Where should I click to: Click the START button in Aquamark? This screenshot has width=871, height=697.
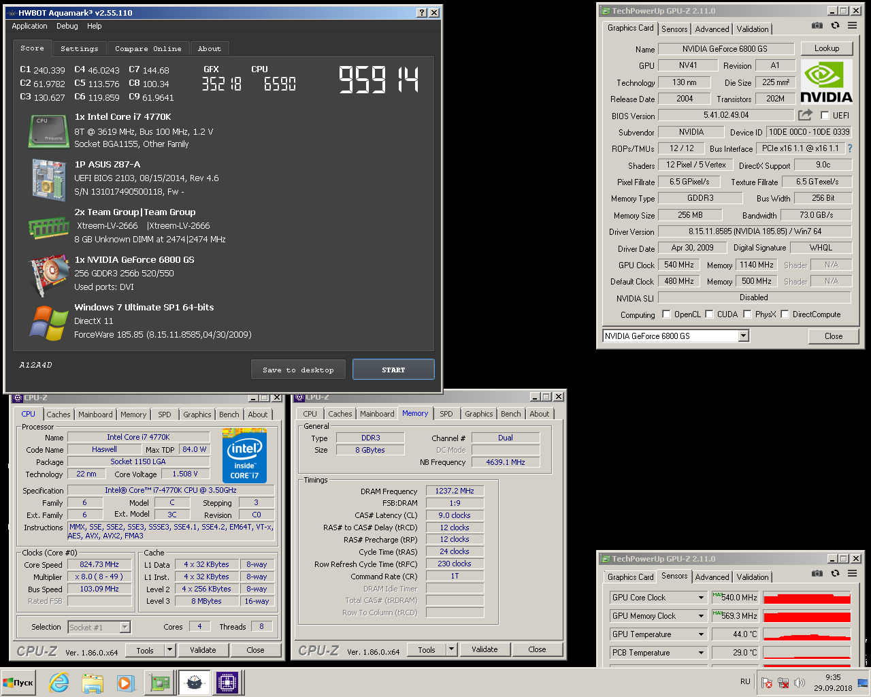(393, 370)
